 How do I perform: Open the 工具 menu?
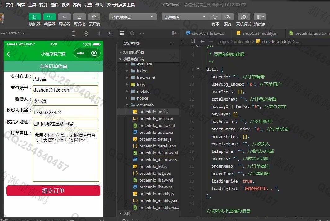pyautogui.click(x=32, y=5)
